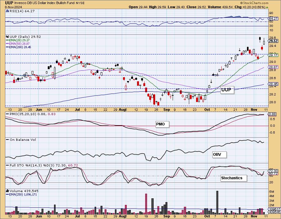This screenshot has width=281, height=219.
Task: Click the 29.52 last-price tag on the right axis
Action: click(x=273, y=41)
